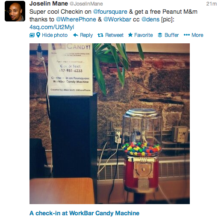Hide the tweet photo
Viewport: 221px width, 217px height.
(x=55, y=35)
